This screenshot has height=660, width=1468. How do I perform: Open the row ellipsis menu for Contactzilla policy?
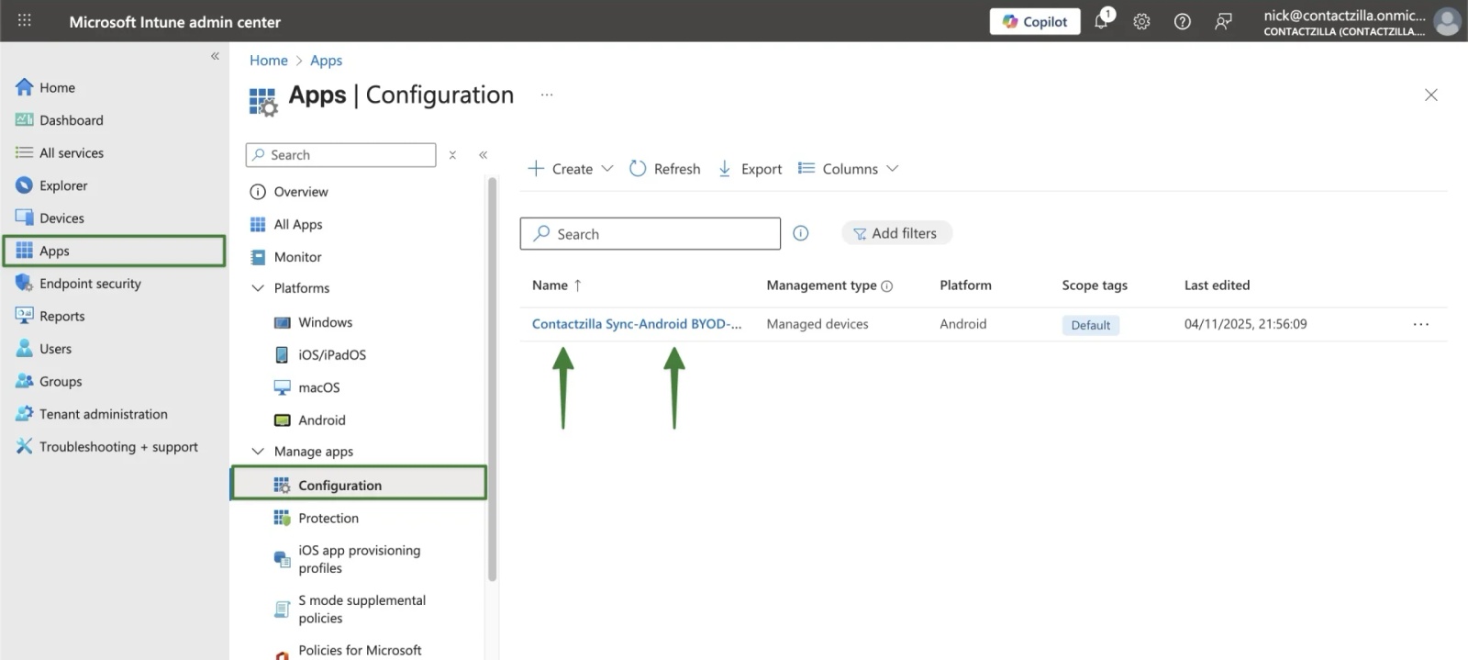point(1421,324)
